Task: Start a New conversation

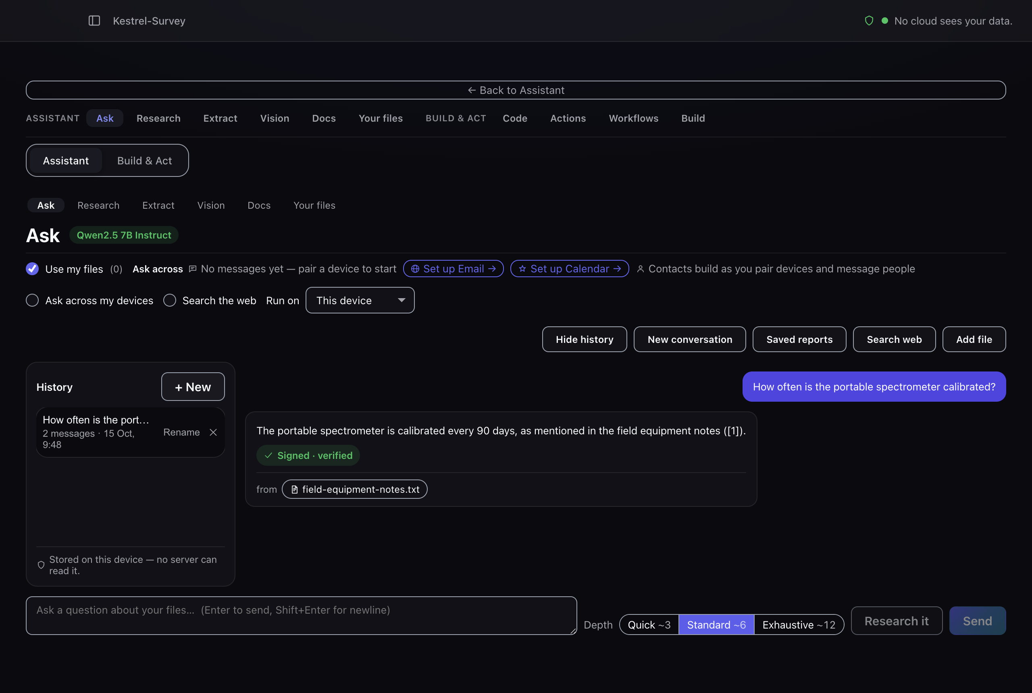Action: pos(690,339)
